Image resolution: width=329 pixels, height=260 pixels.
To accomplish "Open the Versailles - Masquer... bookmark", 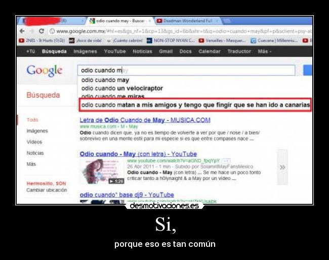I will (x=222, y=40).
